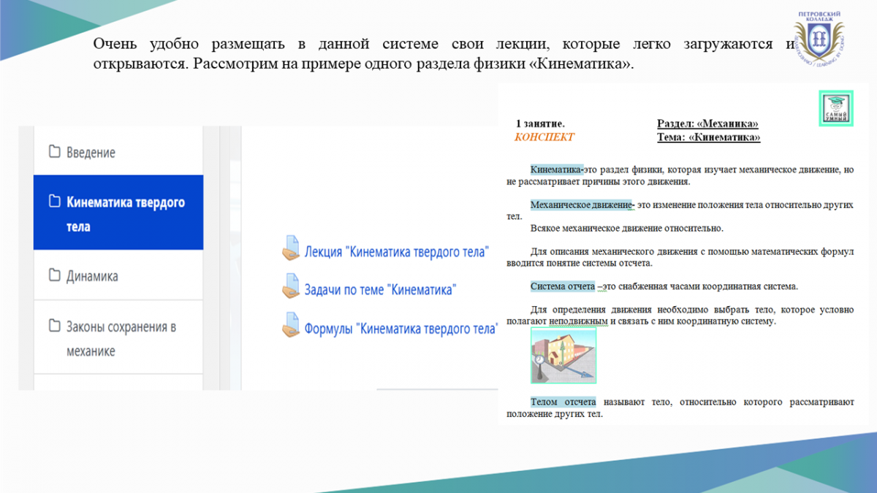Click underlined word неподвижным in document
This screenshot has height=493, width=877.
tap(577, 321)
